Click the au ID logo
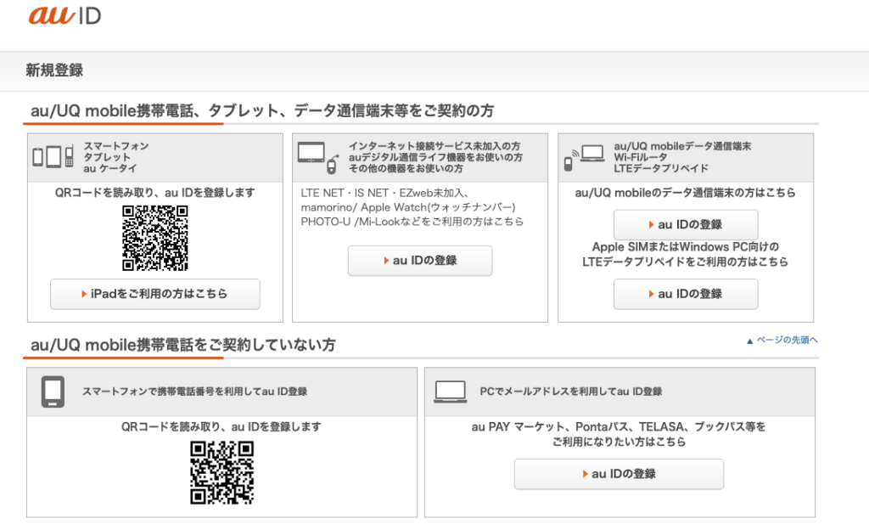The image size is (869, 524). 64,14
